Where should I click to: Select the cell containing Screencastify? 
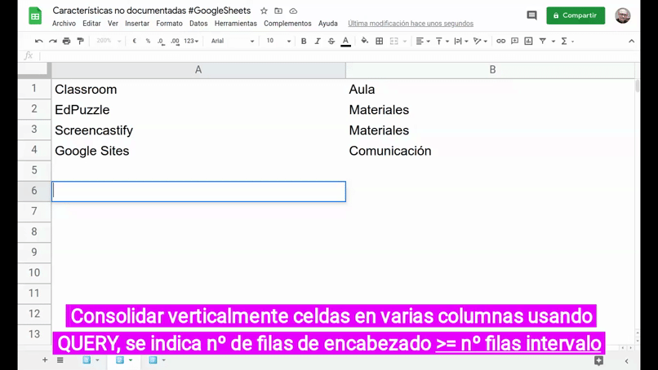click(198, 130)
